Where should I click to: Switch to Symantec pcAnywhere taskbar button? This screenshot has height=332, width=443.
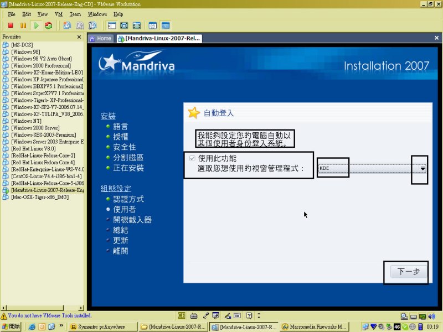point(103,327)
